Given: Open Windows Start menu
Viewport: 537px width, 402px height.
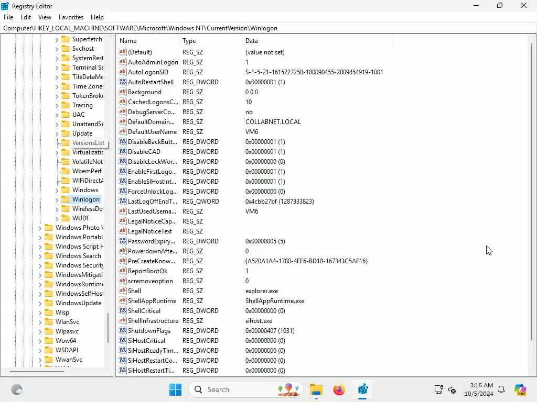Looking at the screenshot, I should tap(175, 389).
